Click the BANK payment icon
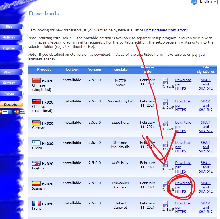The height and width of the screenshot is (219, 220). point(23,111)
